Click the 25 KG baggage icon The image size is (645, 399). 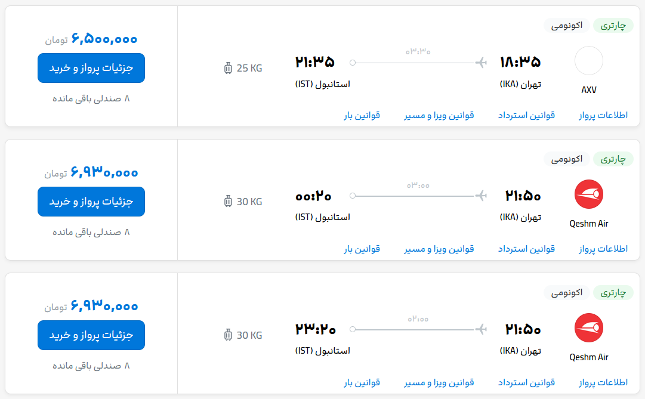[x=229, y=68]
